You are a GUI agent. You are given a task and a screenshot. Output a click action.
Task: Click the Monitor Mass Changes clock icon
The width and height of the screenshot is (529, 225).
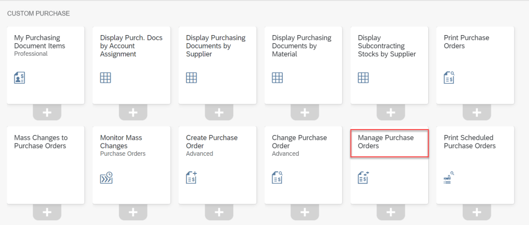pyautogui.click(x=105, y=178)
